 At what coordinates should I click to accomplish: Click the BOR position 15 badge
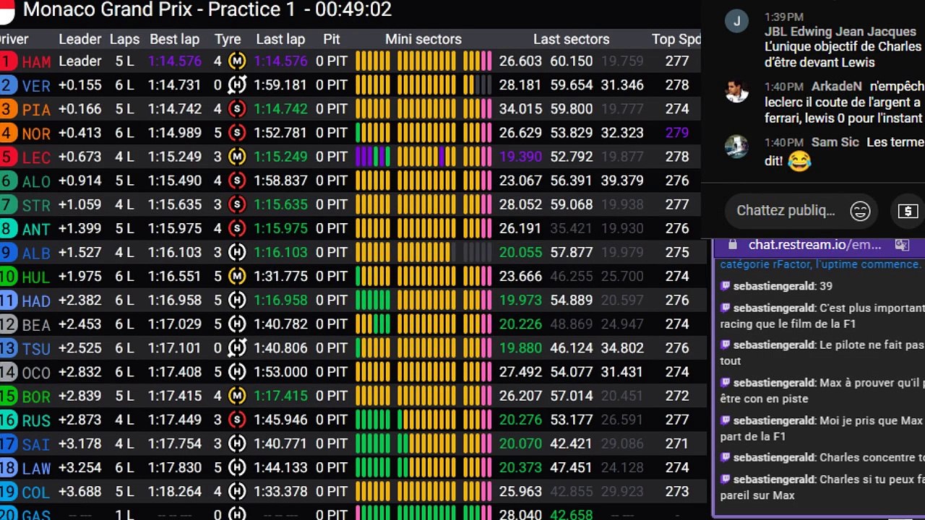(x=8, y=395)
